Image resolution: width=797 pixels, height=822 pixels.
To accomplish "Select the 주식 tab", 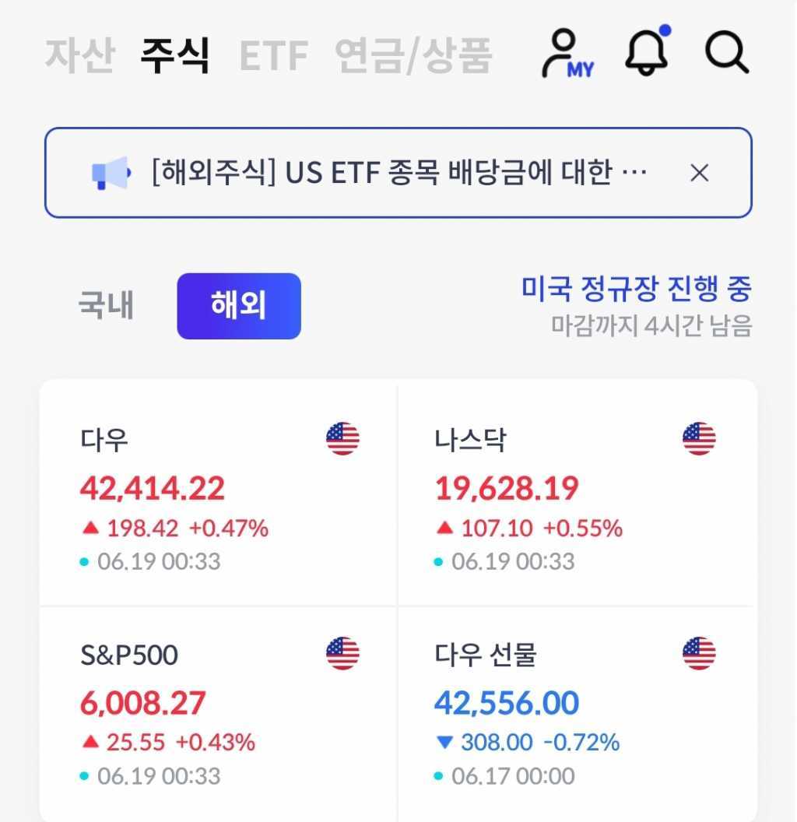I will [174, 54].
